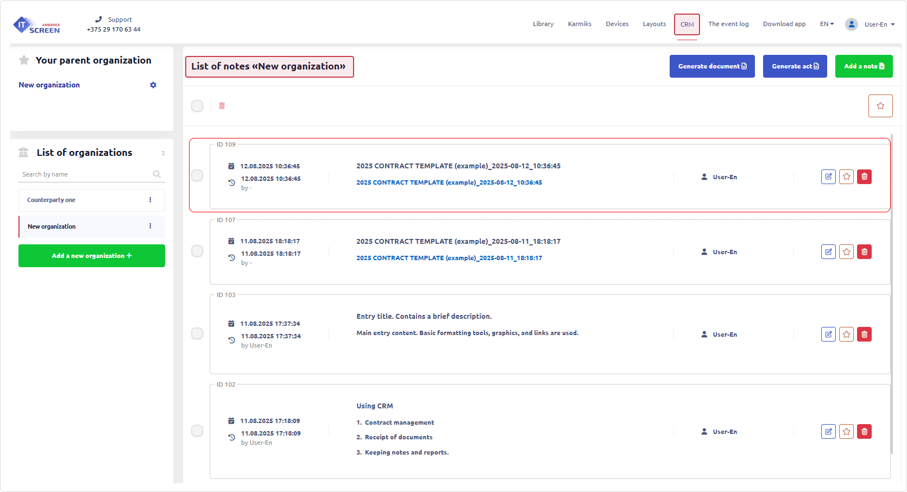Image resolution: width=907 pixels, height=492 pixels.
Task: Click the favorites filter star button
Action: pyautogui.click(x=880, y=106)
